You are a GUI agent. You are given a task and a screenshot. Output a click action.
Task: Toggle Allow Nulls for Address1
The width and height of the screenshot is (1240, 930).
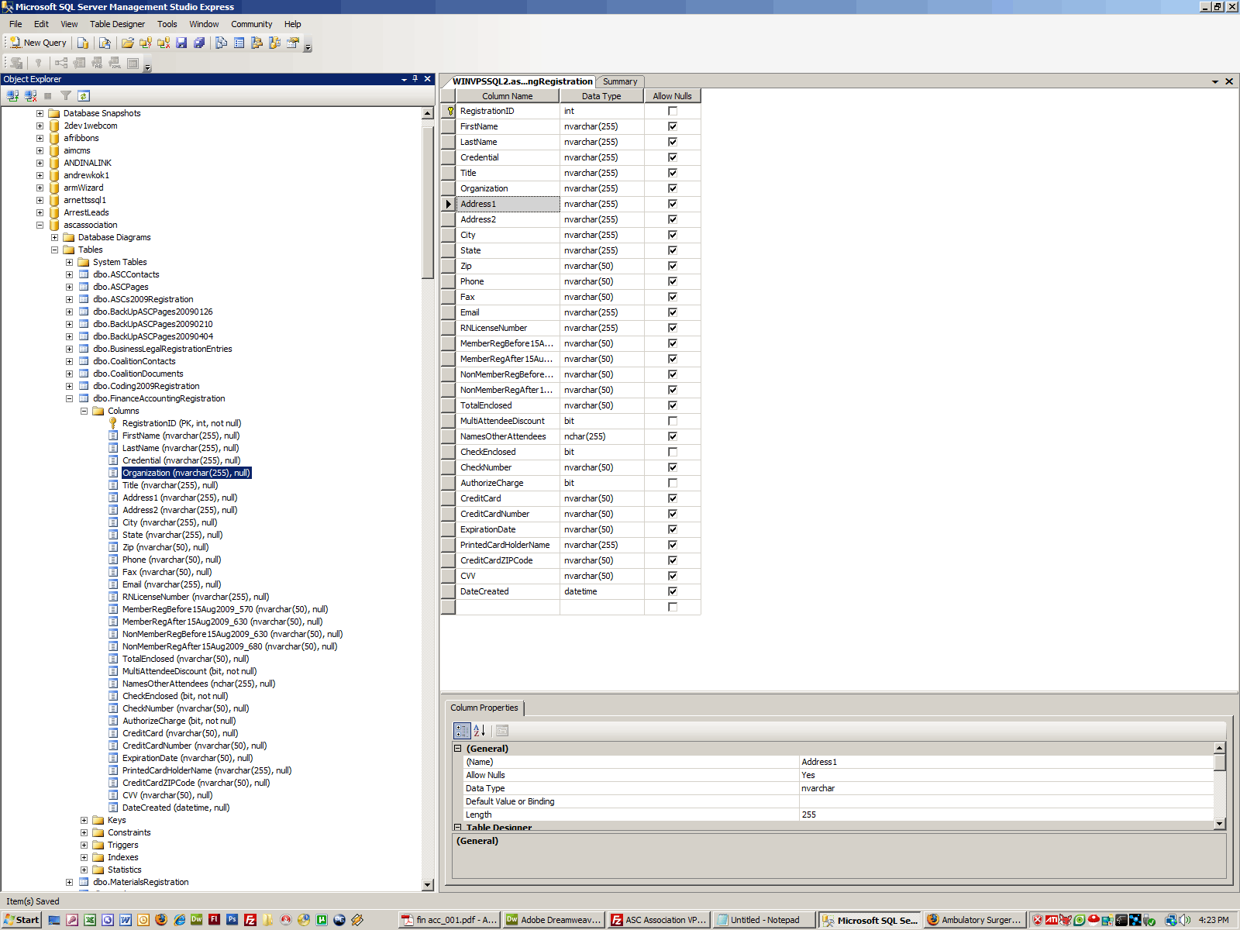pyautogui.click(x=673, y=204)
